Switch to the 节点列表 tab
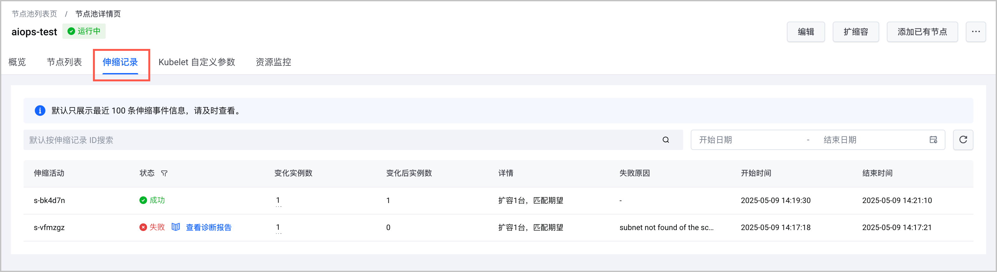The height and width of the screenshot is (272, 997). click(64, 62)
